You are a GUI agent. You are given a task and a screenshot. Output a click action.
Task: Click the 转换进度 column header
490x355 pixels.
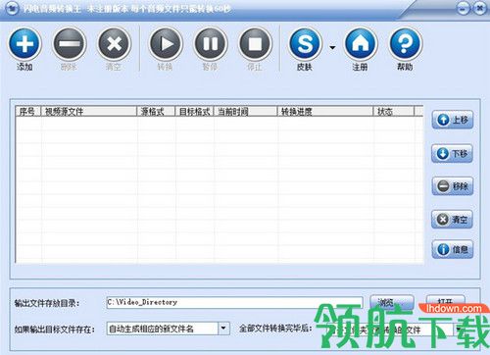(x=325, y=112)
